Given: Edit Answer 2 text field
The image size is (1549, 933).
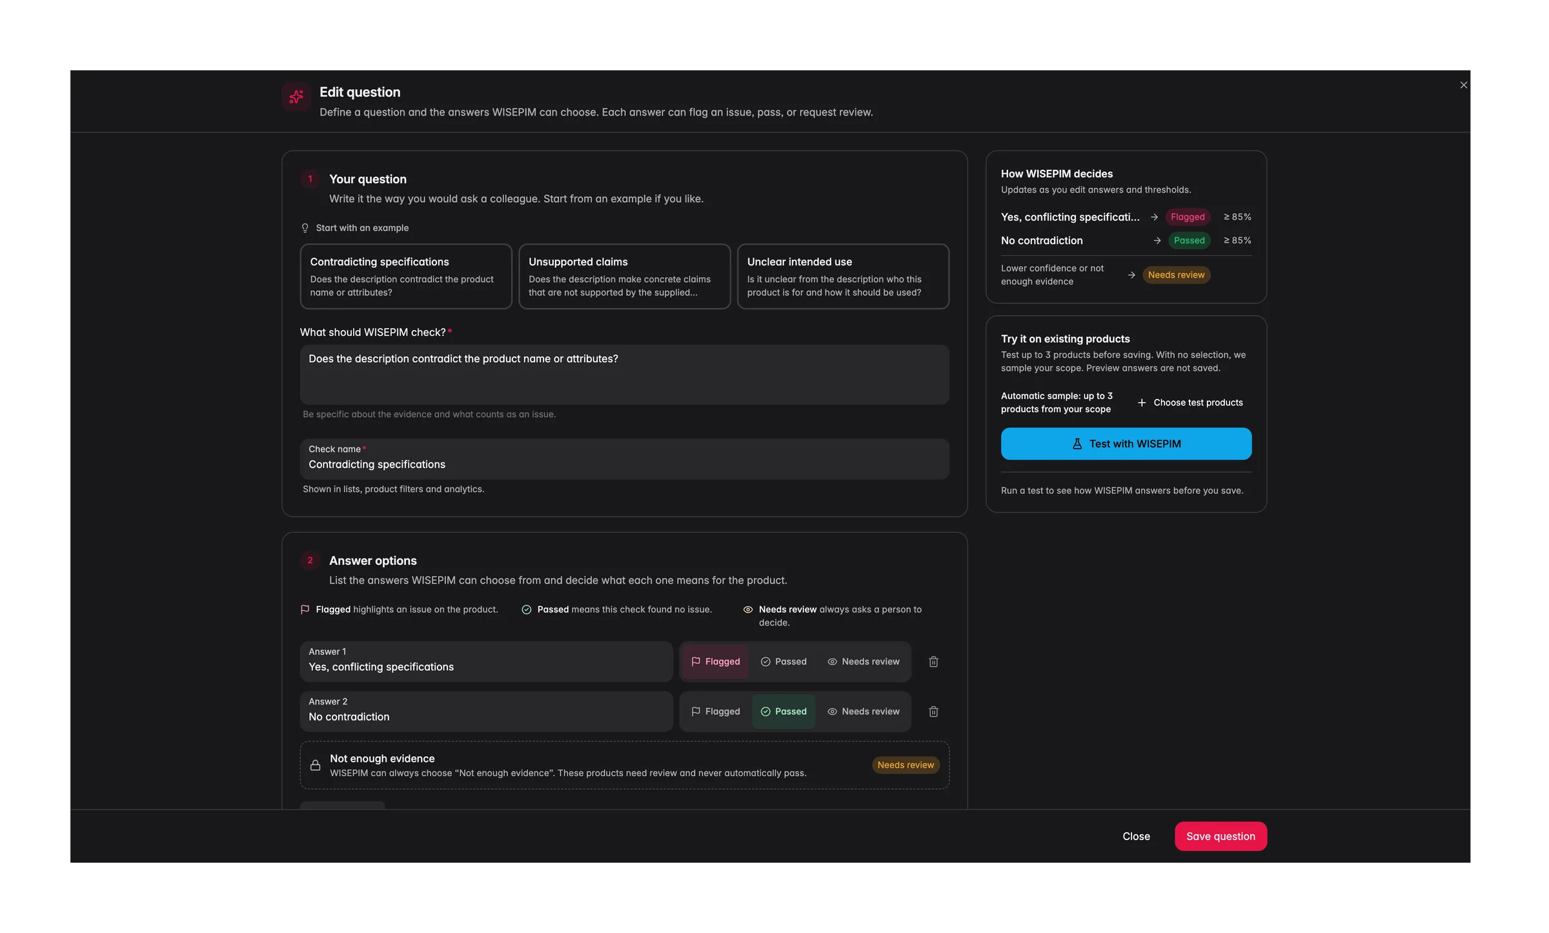Looking at the screenshot, I should pos(486,711).
